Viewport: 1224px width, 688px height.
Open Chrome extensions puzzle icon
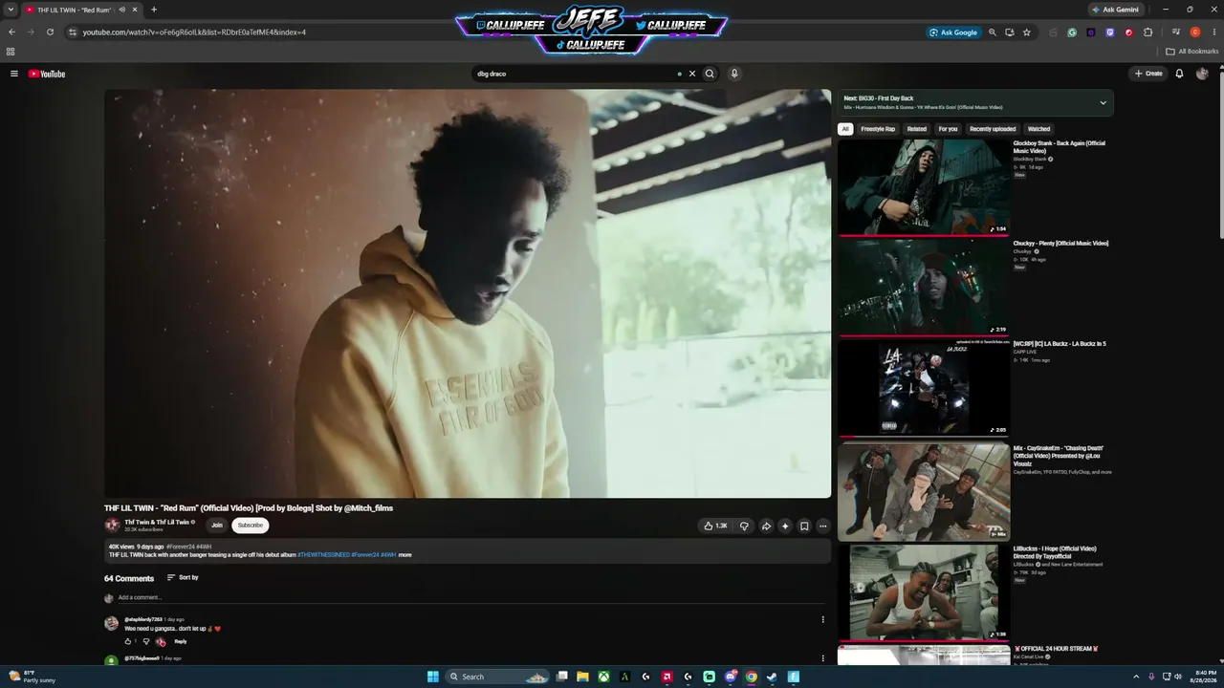(1148, 32)
